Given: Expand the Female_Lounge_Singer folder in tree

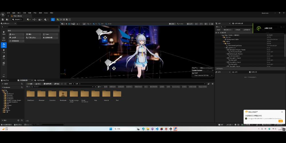Looking at the screenshot, I should (x=3, y=100).
